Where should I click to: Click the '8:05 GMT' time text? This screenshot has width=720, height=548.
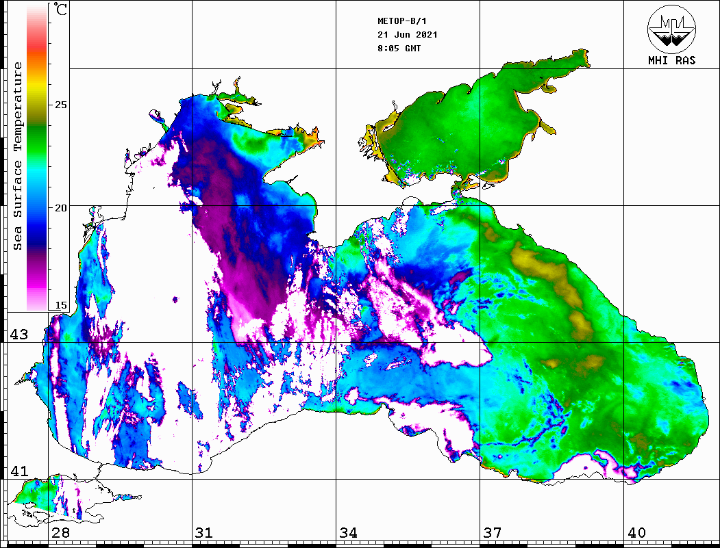pos(399,49)
